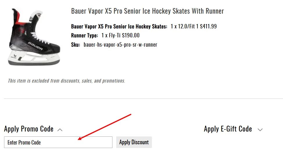Click the excluded from discounts notice
The image size is (283, 157).
(66, 81)
